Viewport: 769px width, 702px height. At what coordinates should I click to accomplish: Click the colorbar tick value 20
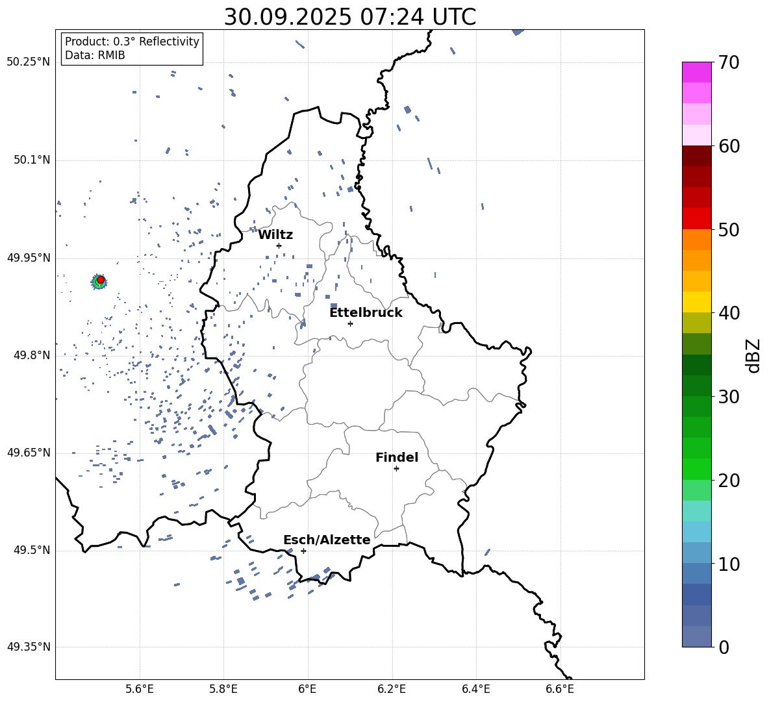(729, 481)
